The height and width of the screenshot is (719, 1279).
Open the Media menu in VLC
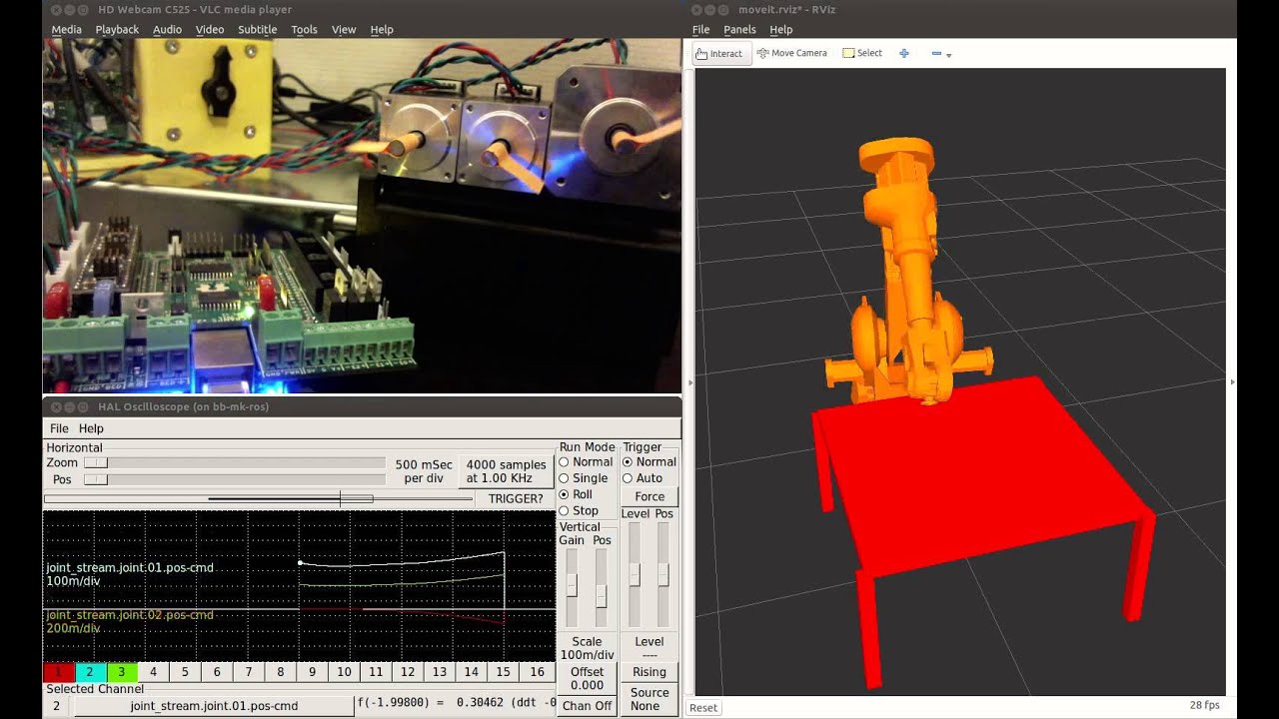67,30
